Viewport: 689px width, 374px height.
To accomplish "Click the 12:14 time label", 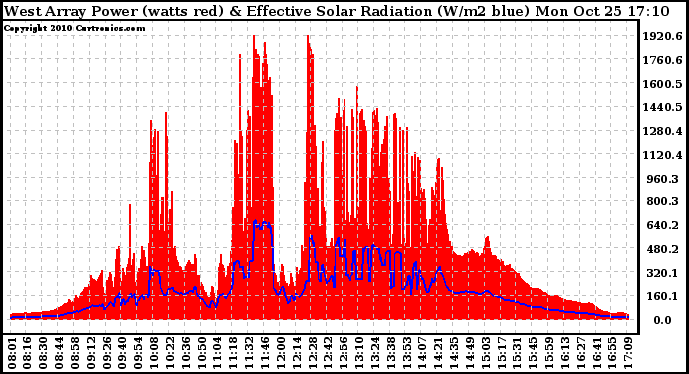I will (x=297, y=353).
